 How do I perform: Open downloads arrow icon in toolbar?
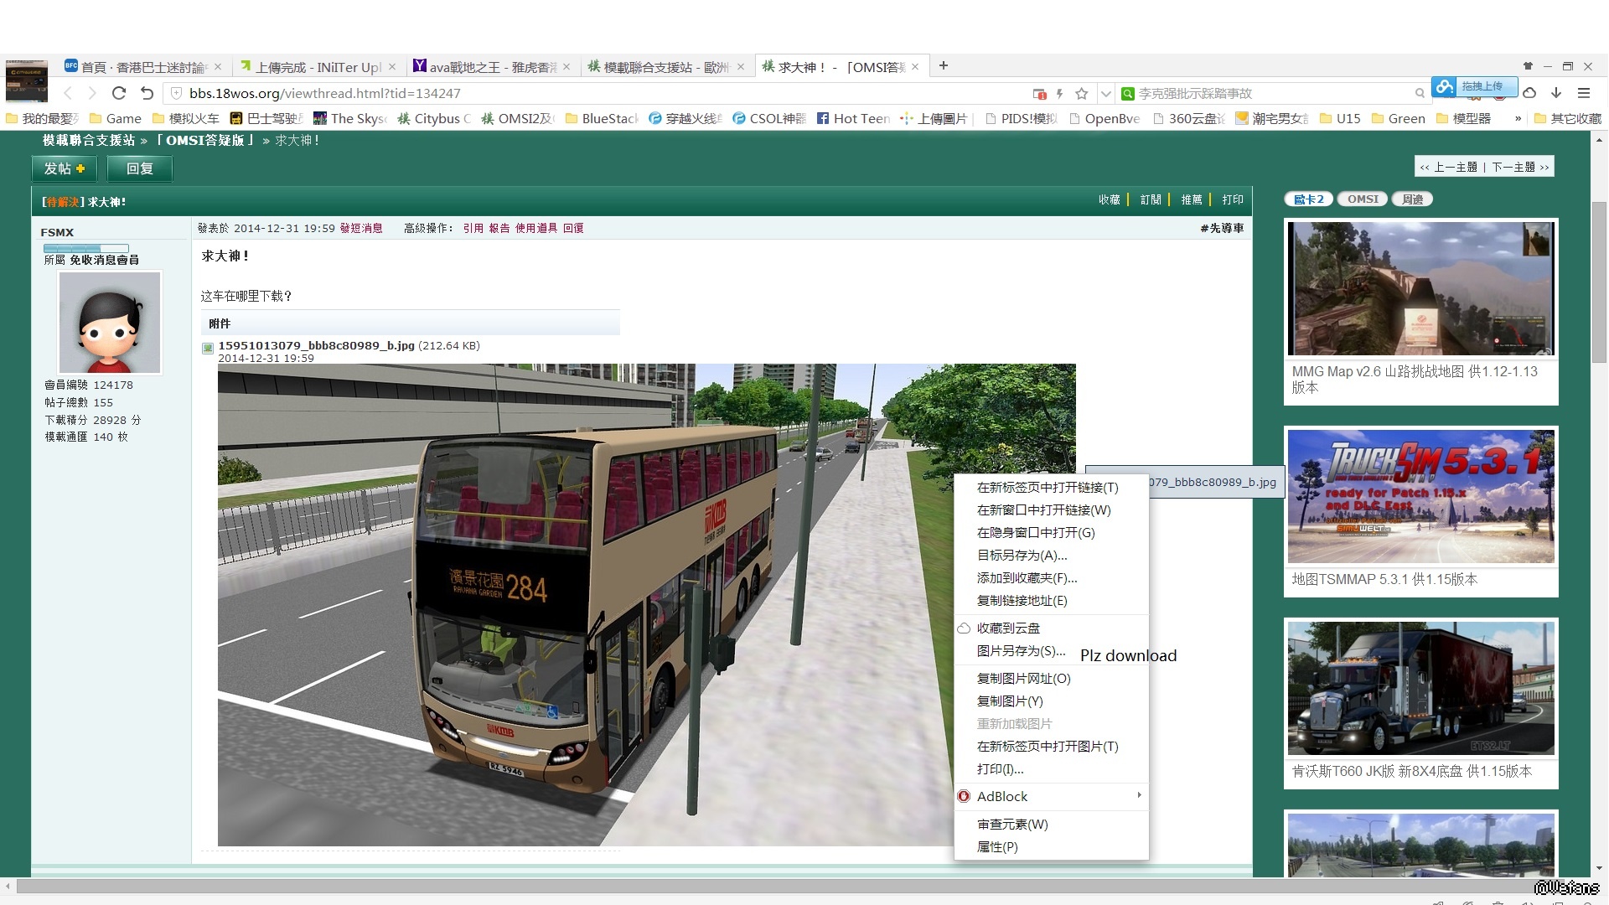1556,93
